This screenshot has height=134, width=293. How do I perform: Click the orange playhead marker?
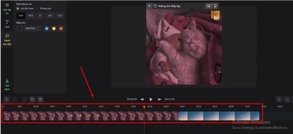pos(144,107)
